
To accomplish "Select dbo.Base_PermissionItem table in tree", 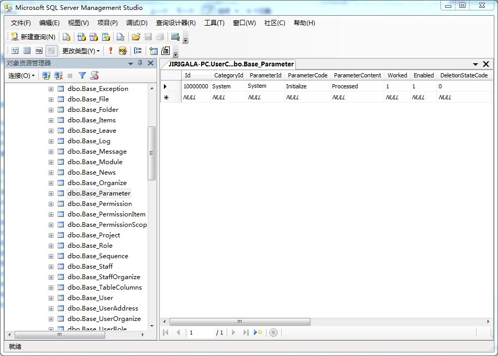I will (106, 214).
